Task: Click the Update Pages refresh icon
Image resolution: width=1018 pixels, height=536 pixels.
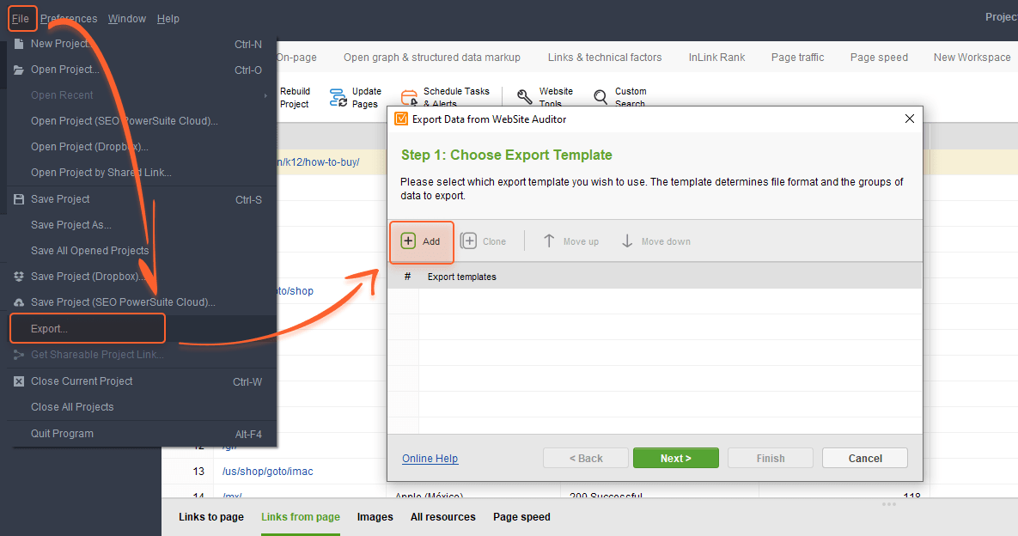Action: (x=338, y=97)
